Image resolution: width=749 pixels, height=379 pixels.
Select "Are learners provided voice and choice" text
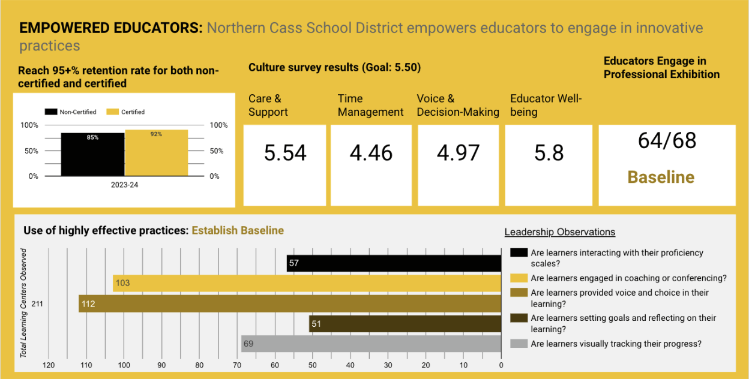tap(619, 298)
